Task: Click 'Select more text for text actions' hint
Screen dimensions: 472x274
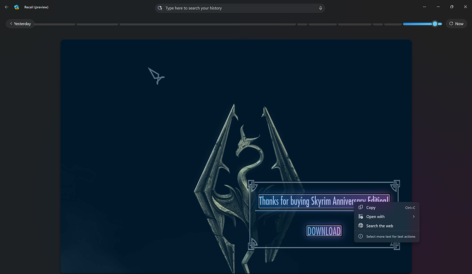Action: 390,236
